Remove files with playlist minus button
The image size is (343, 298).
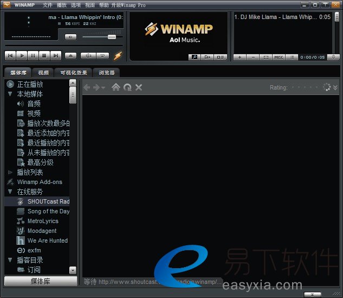(253, 57)
